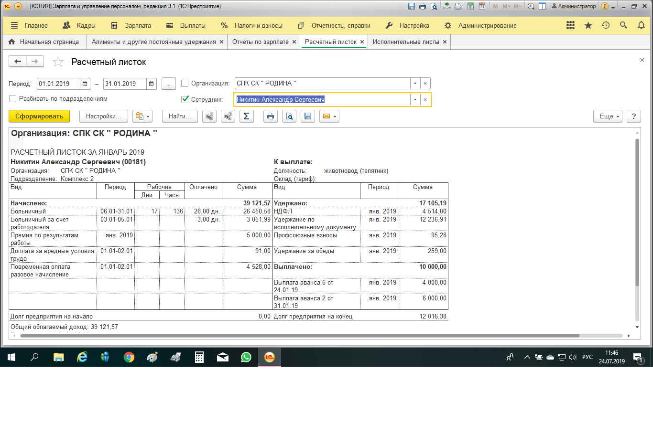
Task: Expand the Еще menu button
Action: (608, 116)
